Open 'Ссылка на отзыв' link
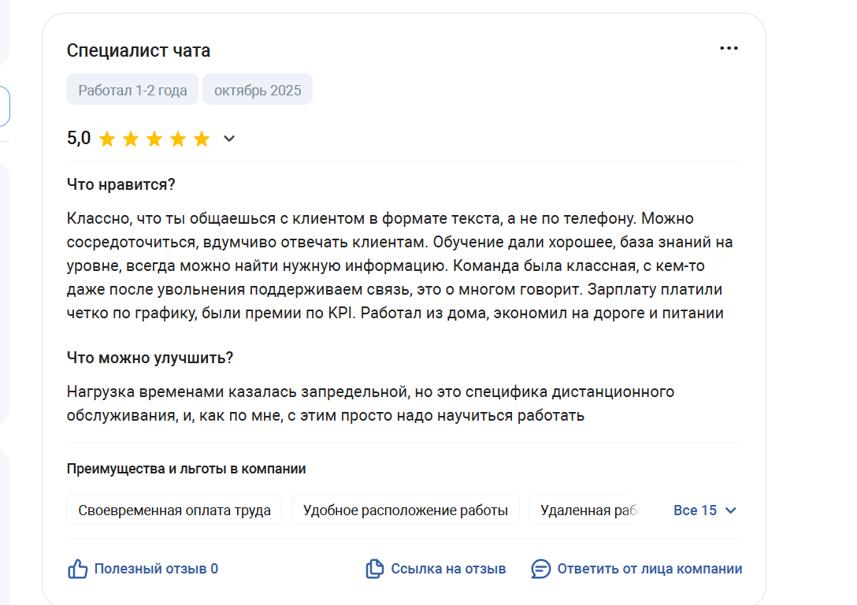 coord(448,569)
